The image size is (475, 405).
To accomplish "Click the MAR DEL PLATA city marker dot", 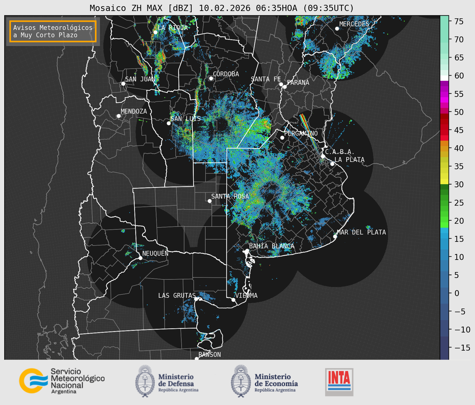I will [x=335, y=236].
